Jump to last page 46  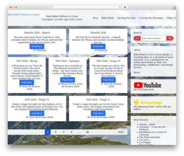(87, 132)
